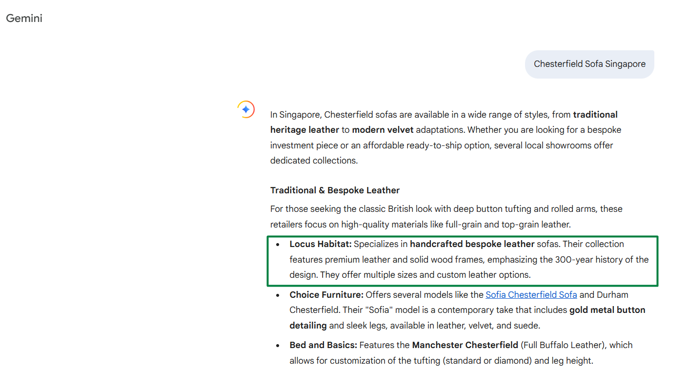The width and height of the screenshot is (688, 371).
Task: Open the Sofia Chesterfield Sofa link
Action: point(531,295)
